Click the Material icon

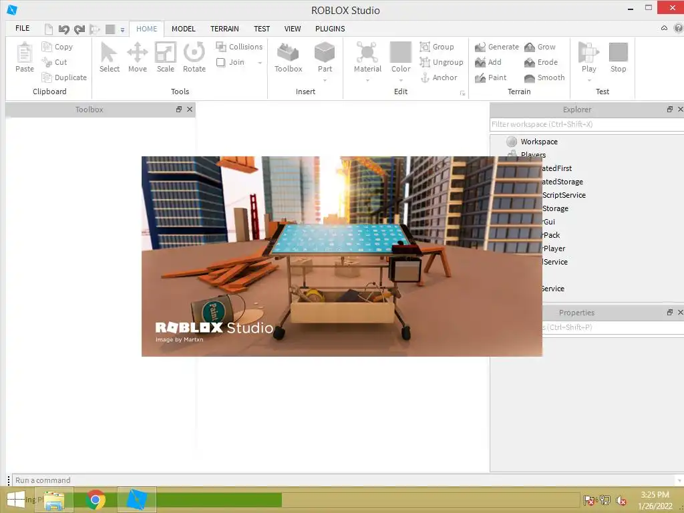367,52
